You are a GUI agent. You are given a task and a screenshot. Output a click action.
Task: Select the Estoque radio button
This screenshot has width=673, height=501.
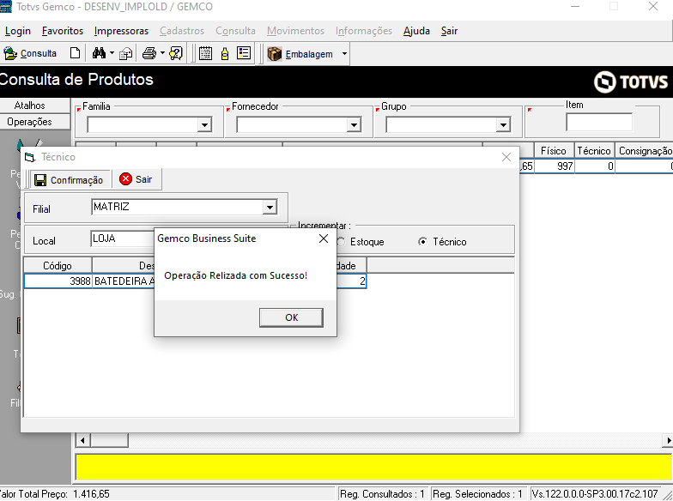pyautogui.click(x=342, y=242)
